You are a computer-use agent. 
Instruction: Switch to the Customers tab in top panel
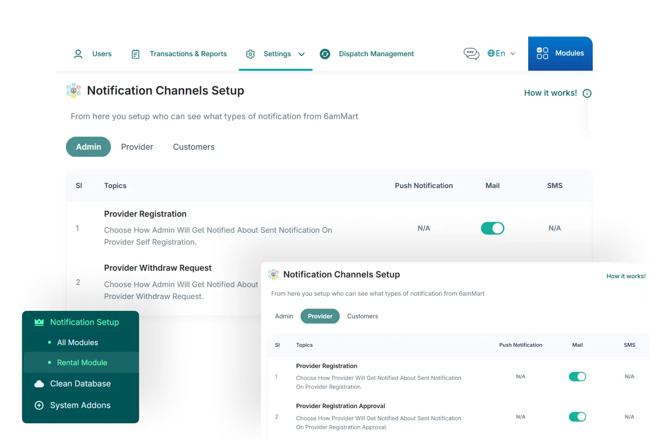(x=194, y=147)
